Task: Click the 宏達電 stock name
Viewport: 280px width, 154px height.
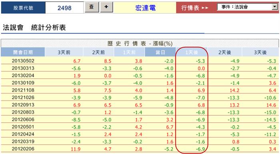Action: 145,8
